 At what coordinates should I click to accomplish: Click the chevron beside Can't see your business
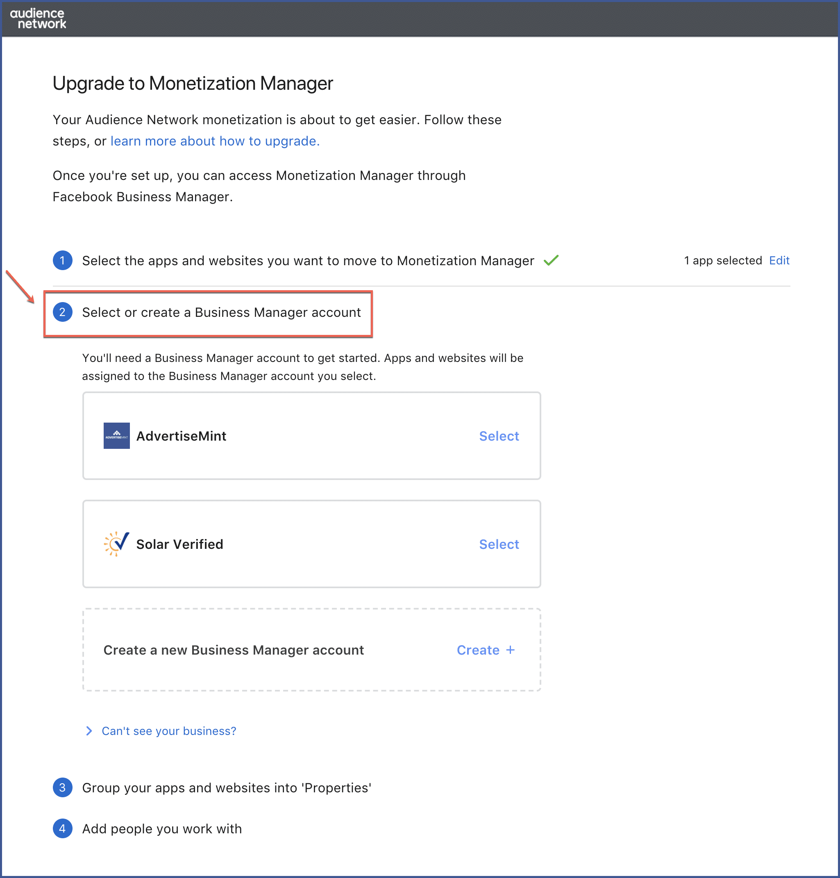tap(89, 731)
